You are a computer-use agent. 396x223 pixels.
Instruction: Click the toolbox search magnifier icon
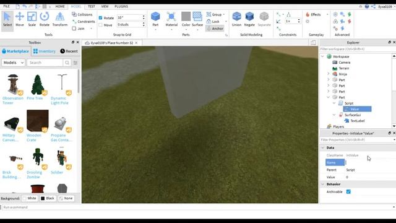67,63
